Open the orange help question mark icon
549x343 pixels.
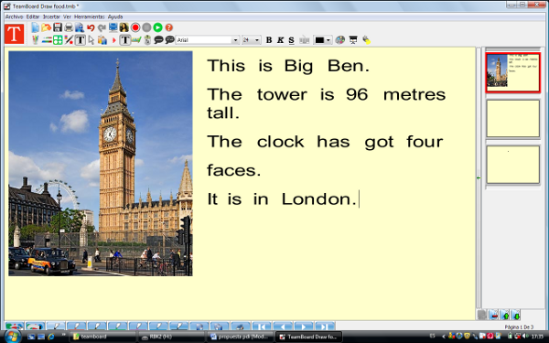[x=168, y=27]
